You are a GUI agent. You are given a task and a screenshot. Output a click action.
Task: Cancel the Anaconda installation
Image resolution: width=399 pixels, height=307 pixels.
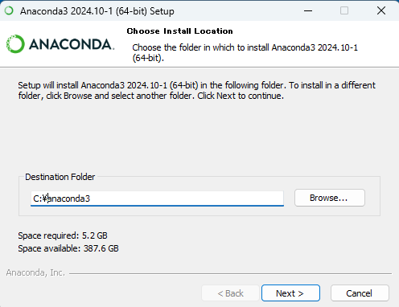(360, 293)
